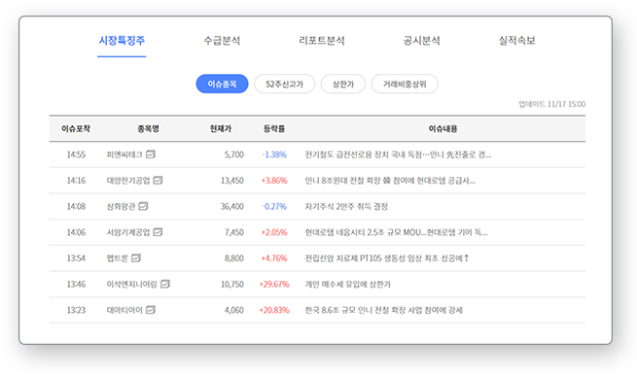
Task: Select the 이슈종목 filter pill
Action: (222, 85)
